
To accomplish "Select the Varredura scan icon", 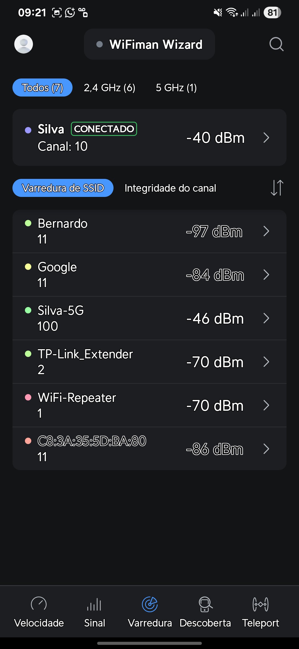I will tap(150, 604).
